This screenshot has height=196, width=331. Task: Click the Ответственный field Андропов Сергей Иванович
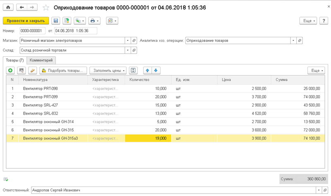[x=173, y=190]
